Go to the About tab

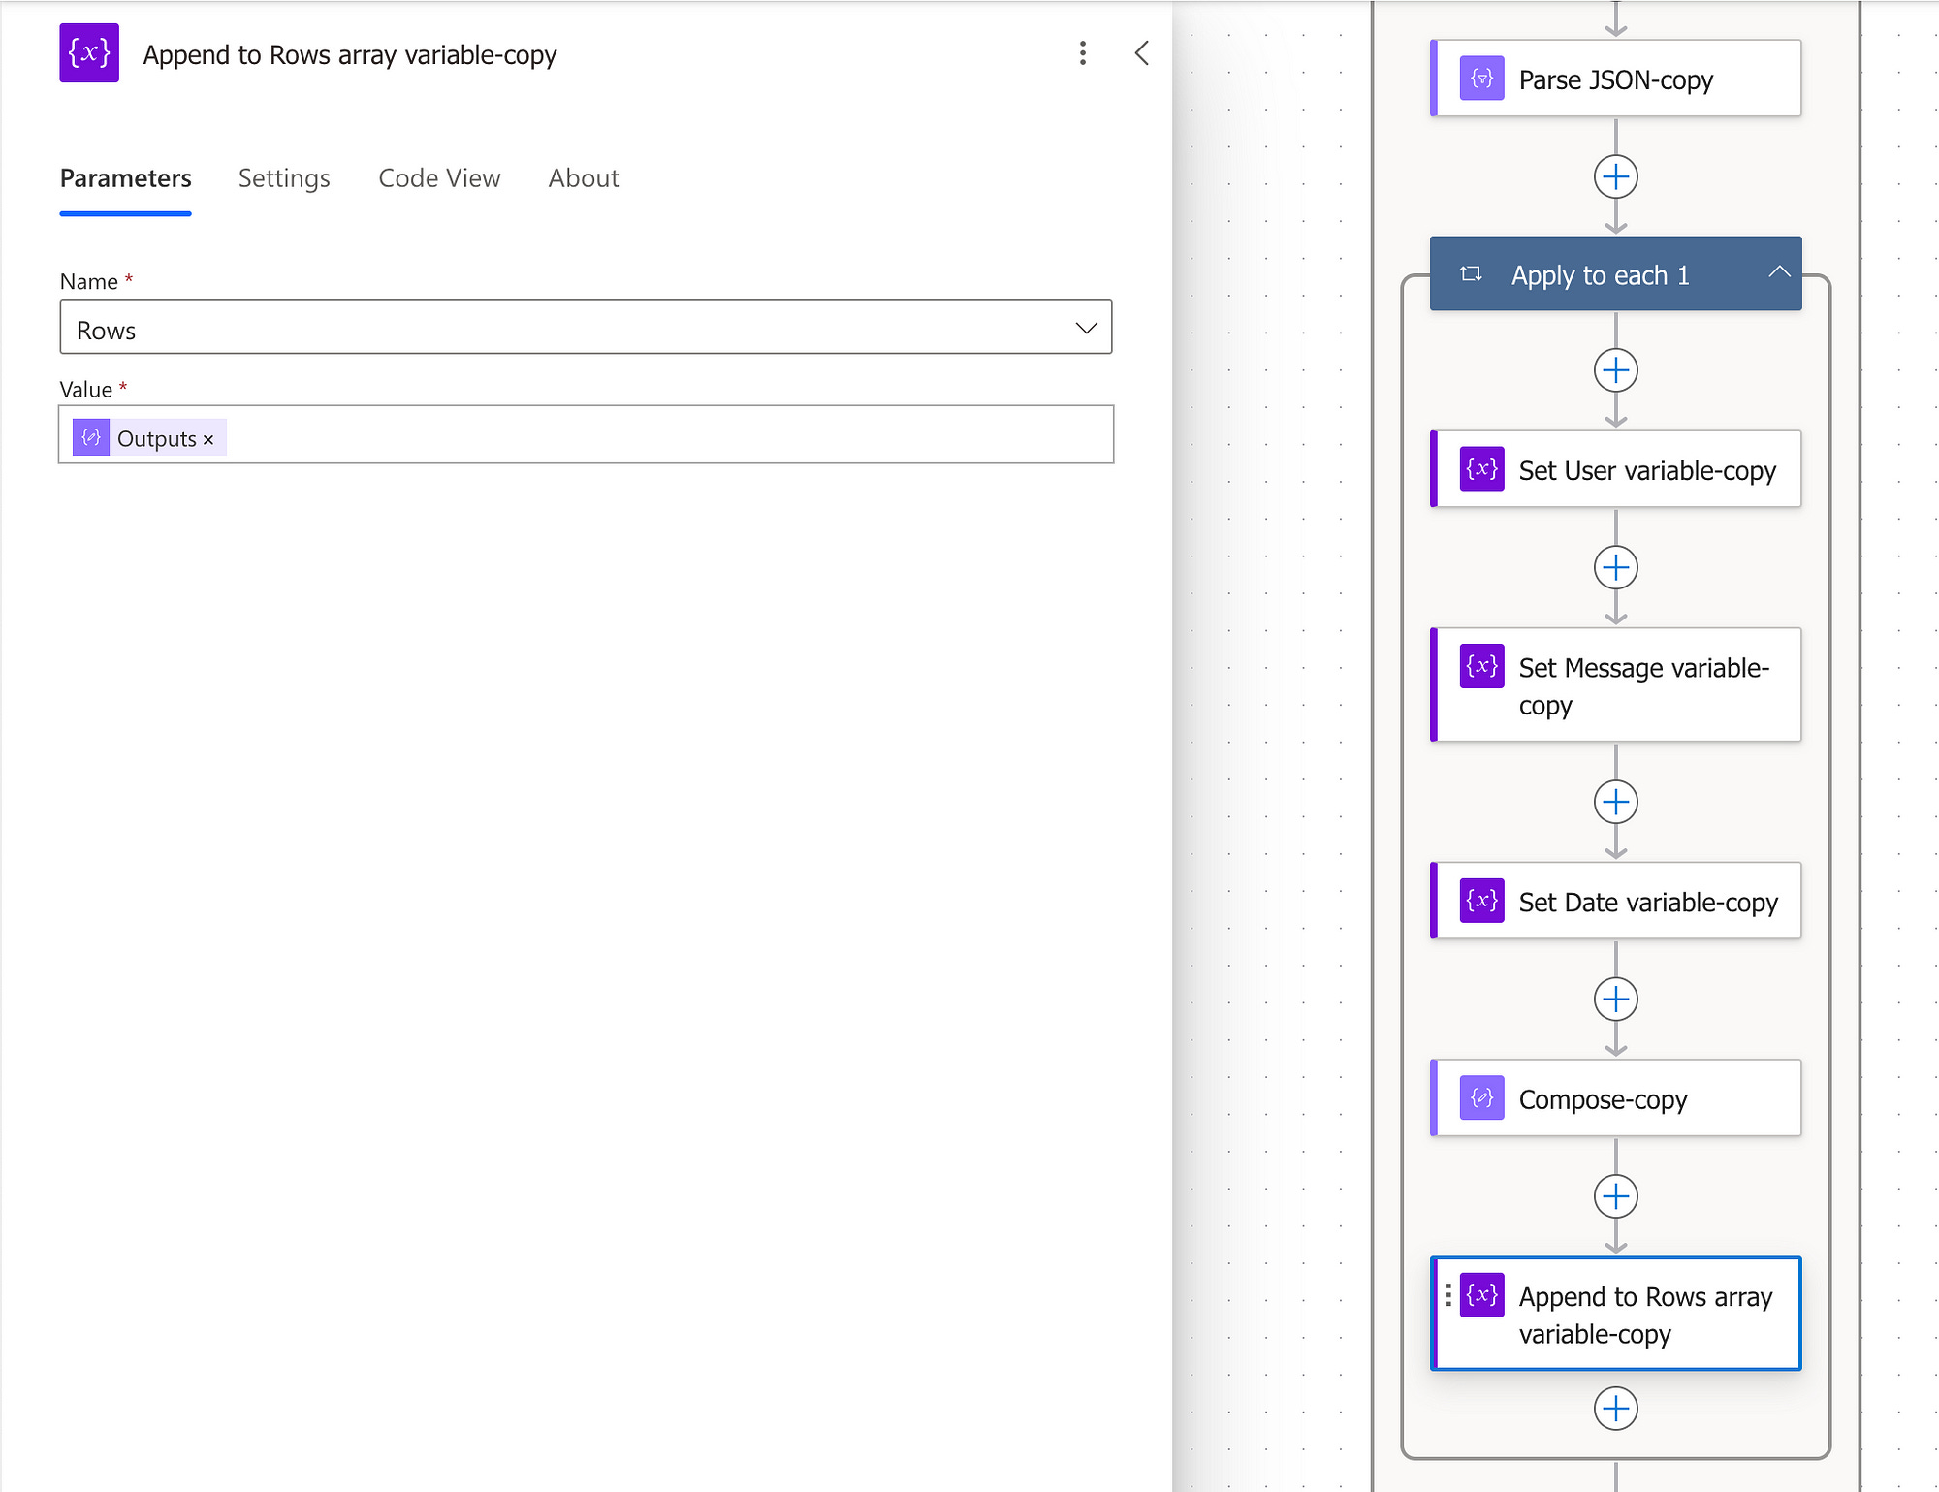click(x=583, y=178)
